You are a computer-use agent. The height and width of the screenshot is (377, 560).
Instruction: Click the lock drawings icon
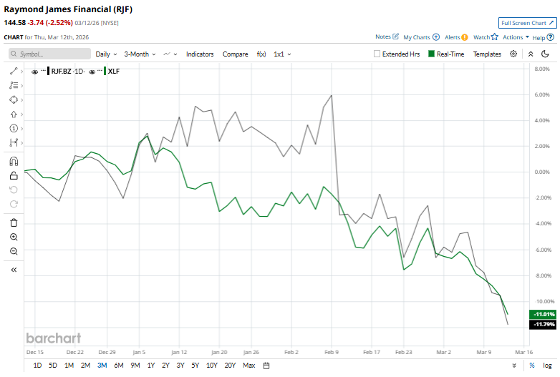(x=14, y=175)
